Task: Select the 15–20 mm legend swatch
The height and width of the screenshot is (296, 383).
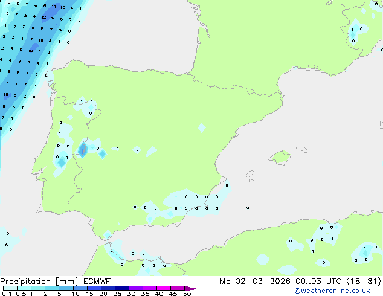Action: (94, 288)
